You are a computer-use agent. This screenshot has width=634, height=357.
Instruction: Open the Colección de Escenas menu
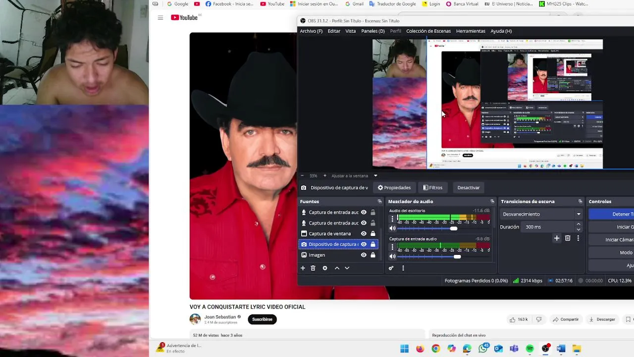point(428,31)
